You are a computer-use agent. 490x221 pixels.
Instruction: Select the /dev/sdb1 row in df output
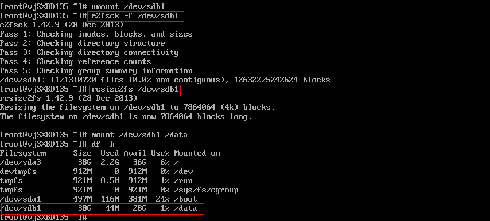pos(102,208)
